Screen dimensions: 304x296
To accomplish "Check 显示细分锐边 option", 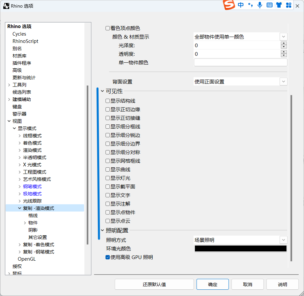I will coord(107,135).
